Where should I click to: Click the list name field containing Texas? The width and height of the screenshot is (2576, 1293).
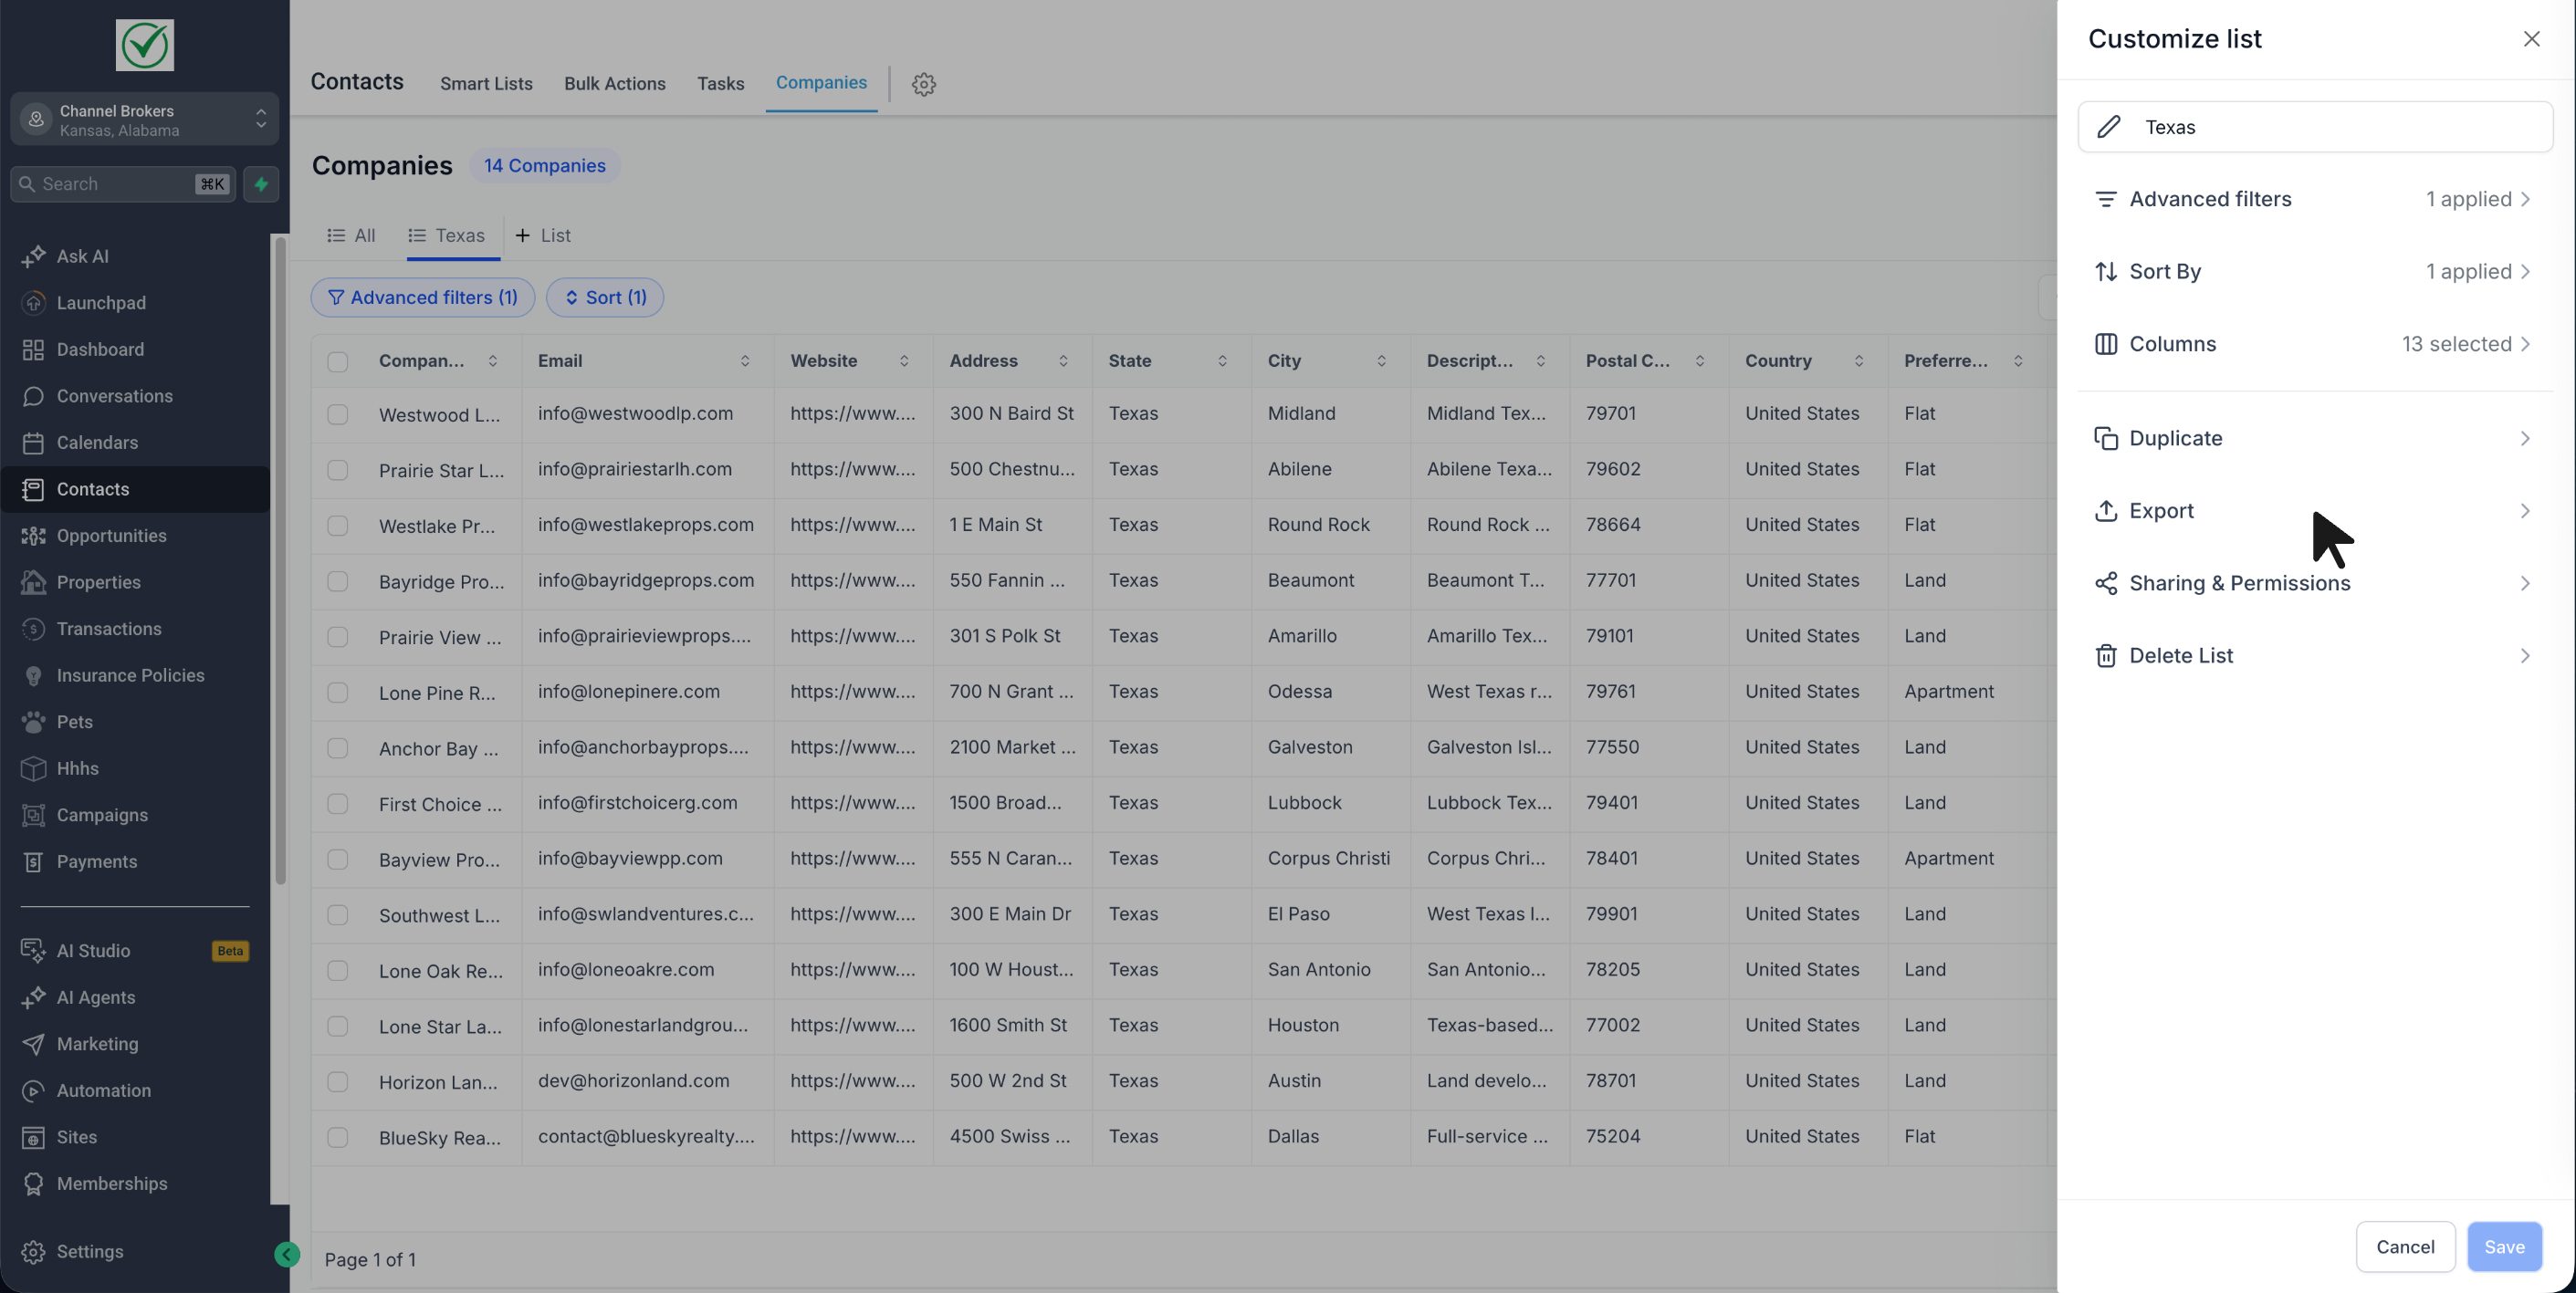point(2315,127)
